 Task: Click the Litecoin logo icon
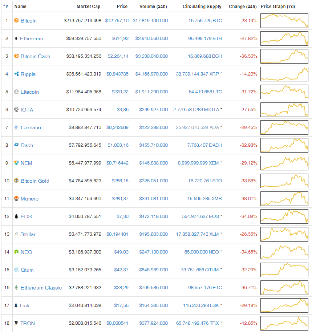(x=16, y=92)
